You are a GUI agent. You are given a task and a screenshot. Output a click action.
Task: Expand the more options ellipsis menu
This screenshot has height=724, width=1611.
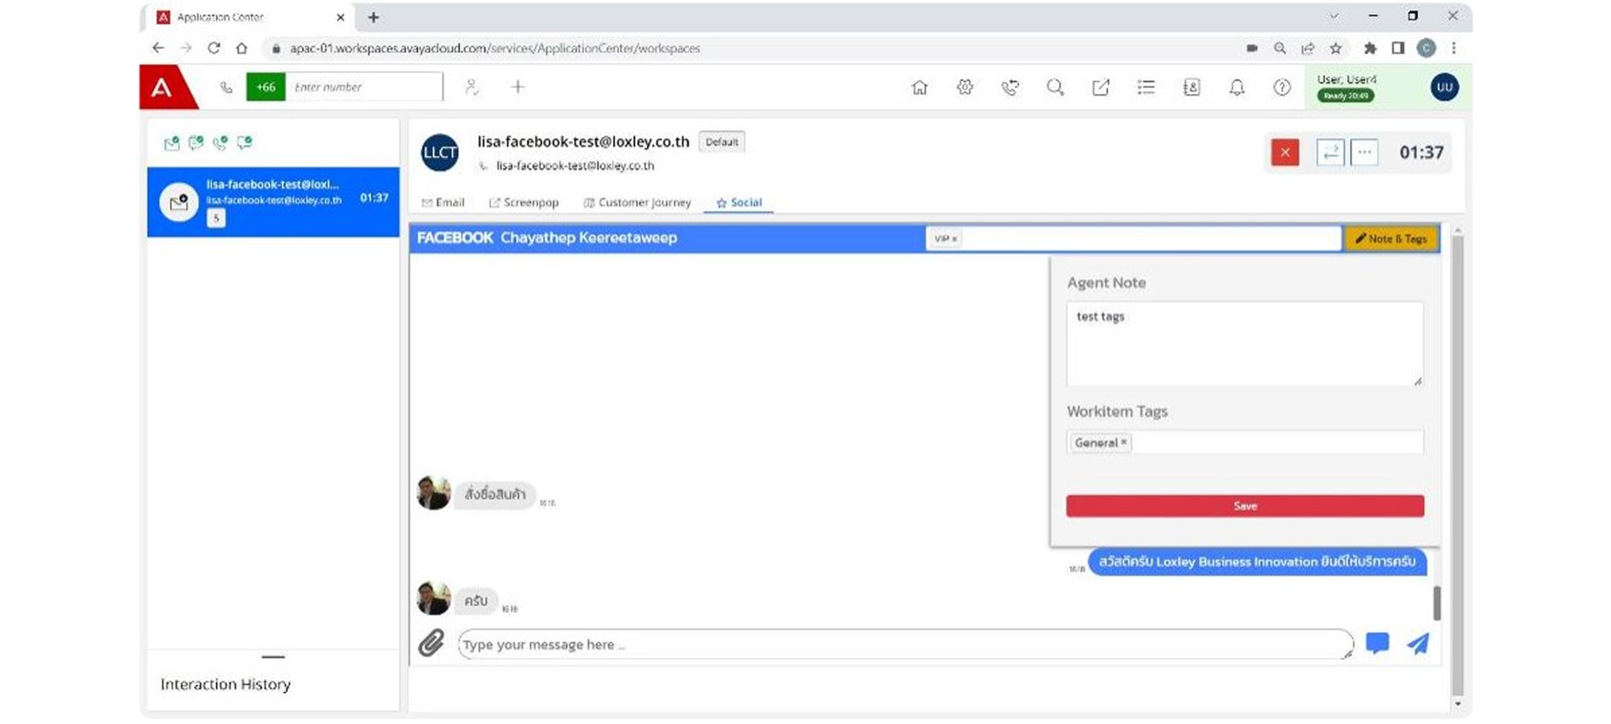[x=1364, y=152]
